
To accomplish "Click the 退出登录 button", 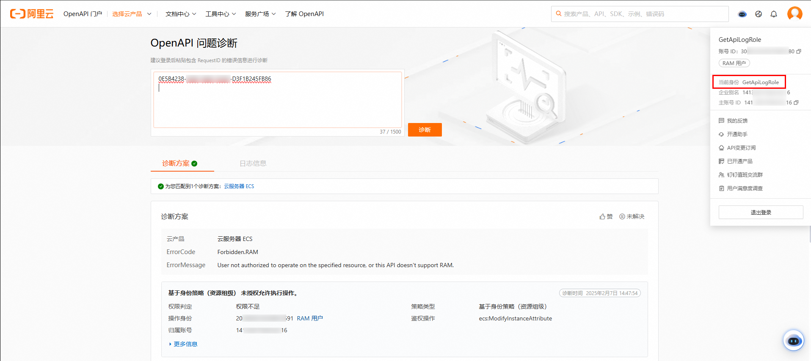I will (761, 212).
